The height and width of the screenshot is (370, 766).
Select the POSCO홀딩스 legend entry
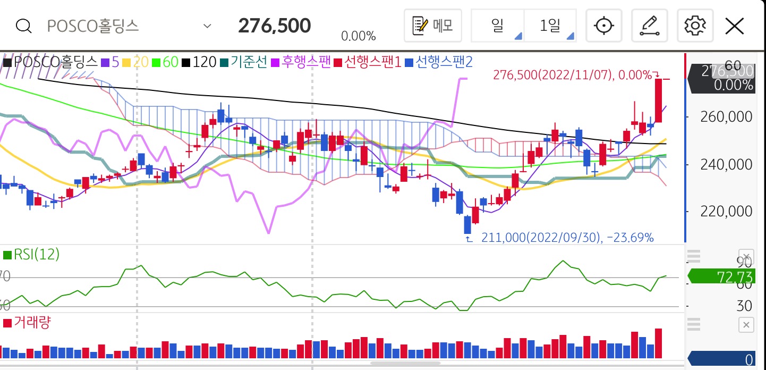click(50, 62)
